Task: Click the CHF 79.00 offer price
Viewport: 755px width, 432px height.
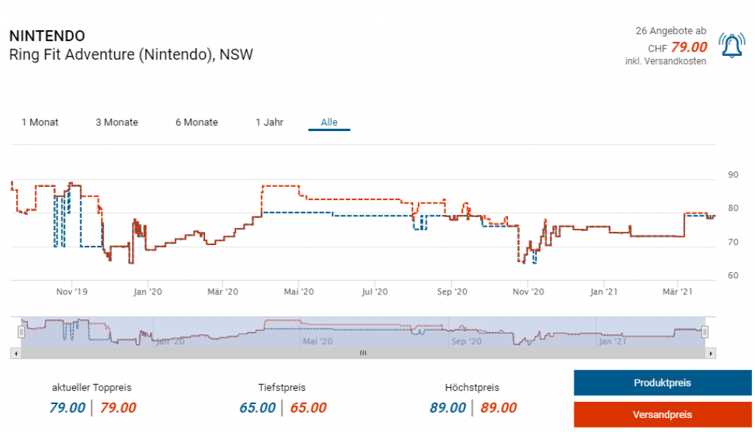Action: click(689, 47)
